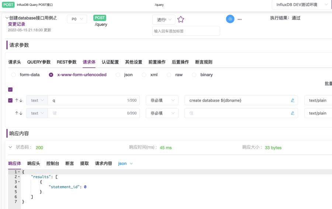The image size is (332, 209).
Task: Switch to 断言规则 tab
Action: coord(204,62)
